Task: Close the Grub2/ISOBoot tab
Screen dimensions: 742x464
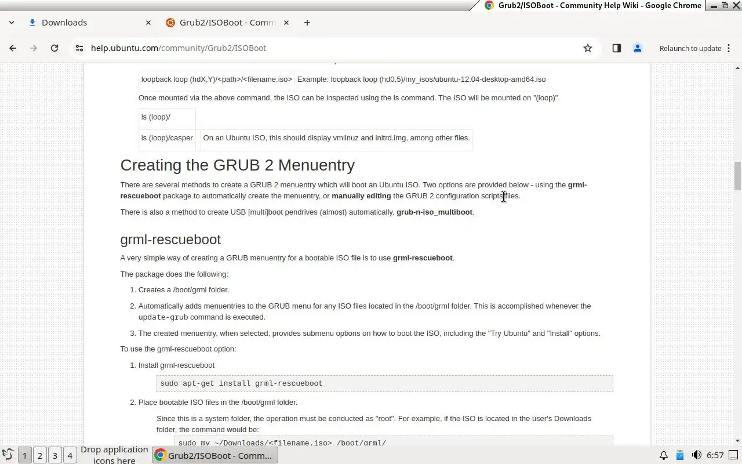Action: pyautogui.click(x=285, y=23)
